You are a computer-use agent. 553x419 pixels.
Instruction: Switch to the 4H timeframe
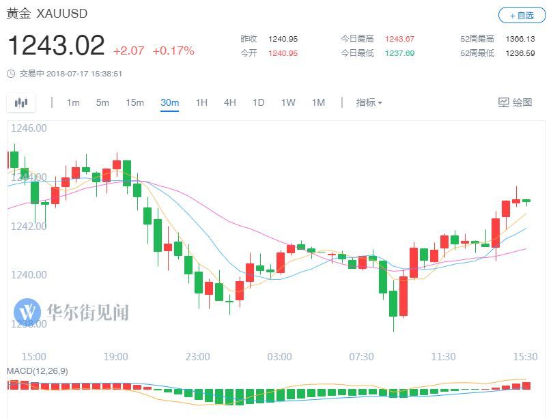click(229, 102)
